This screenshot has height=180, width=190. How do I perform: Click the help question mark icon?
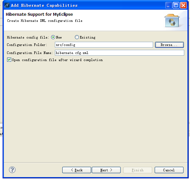(x=12, y=170)
